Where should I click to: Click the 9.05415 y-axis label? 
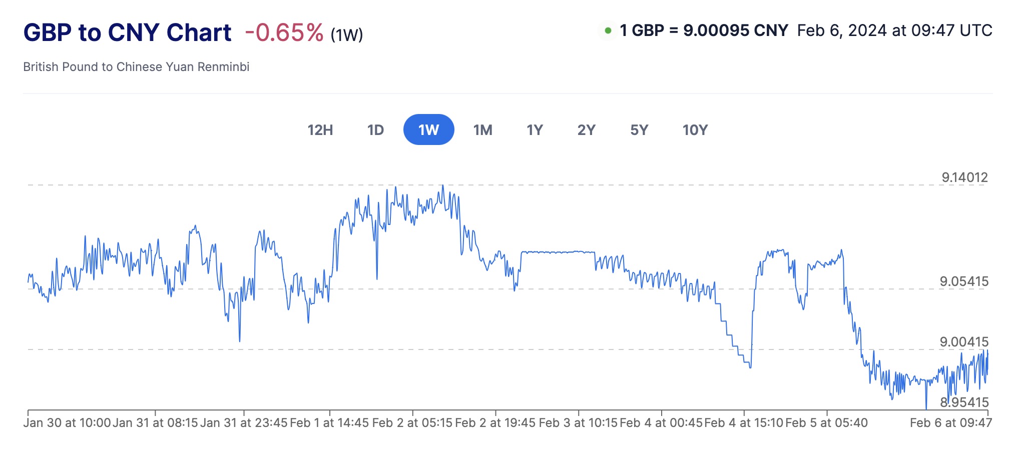click(964, 281)
